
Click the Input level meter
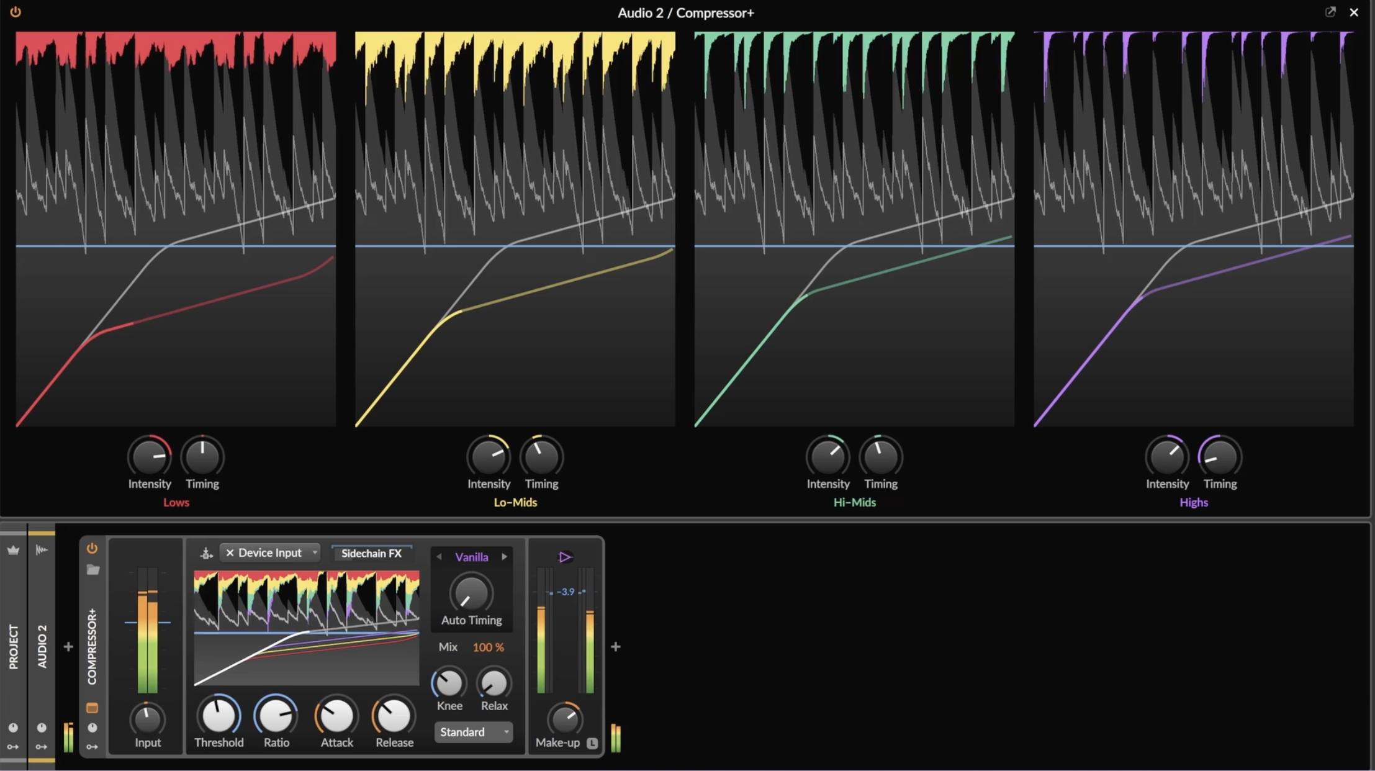[x=148, y=629]
